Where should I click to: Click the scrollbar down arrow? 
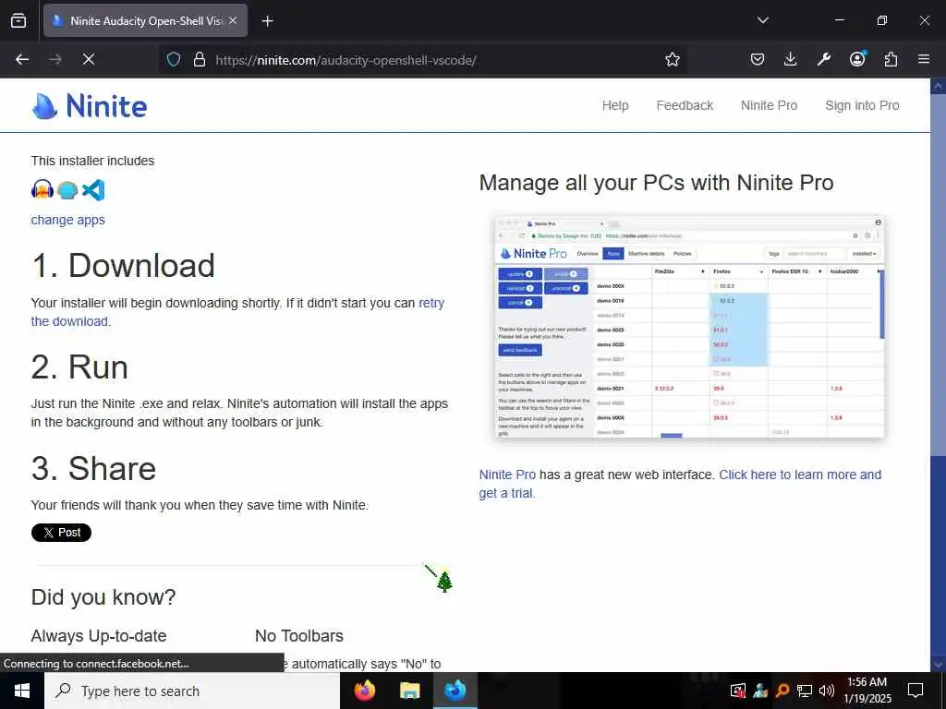939,665
